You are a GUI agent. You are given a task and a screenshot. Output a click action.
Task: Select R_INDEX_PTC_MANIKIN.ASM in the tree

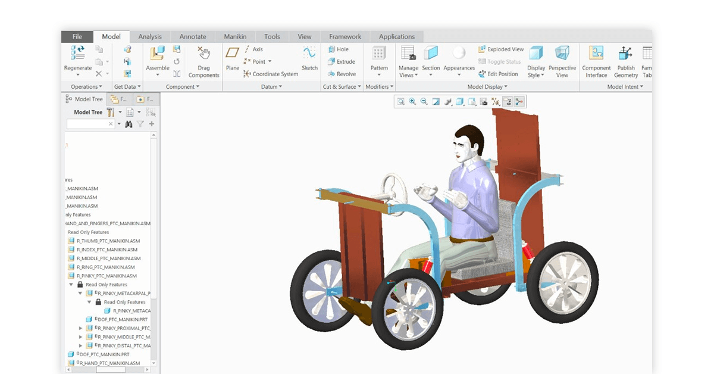pos(103,250)
